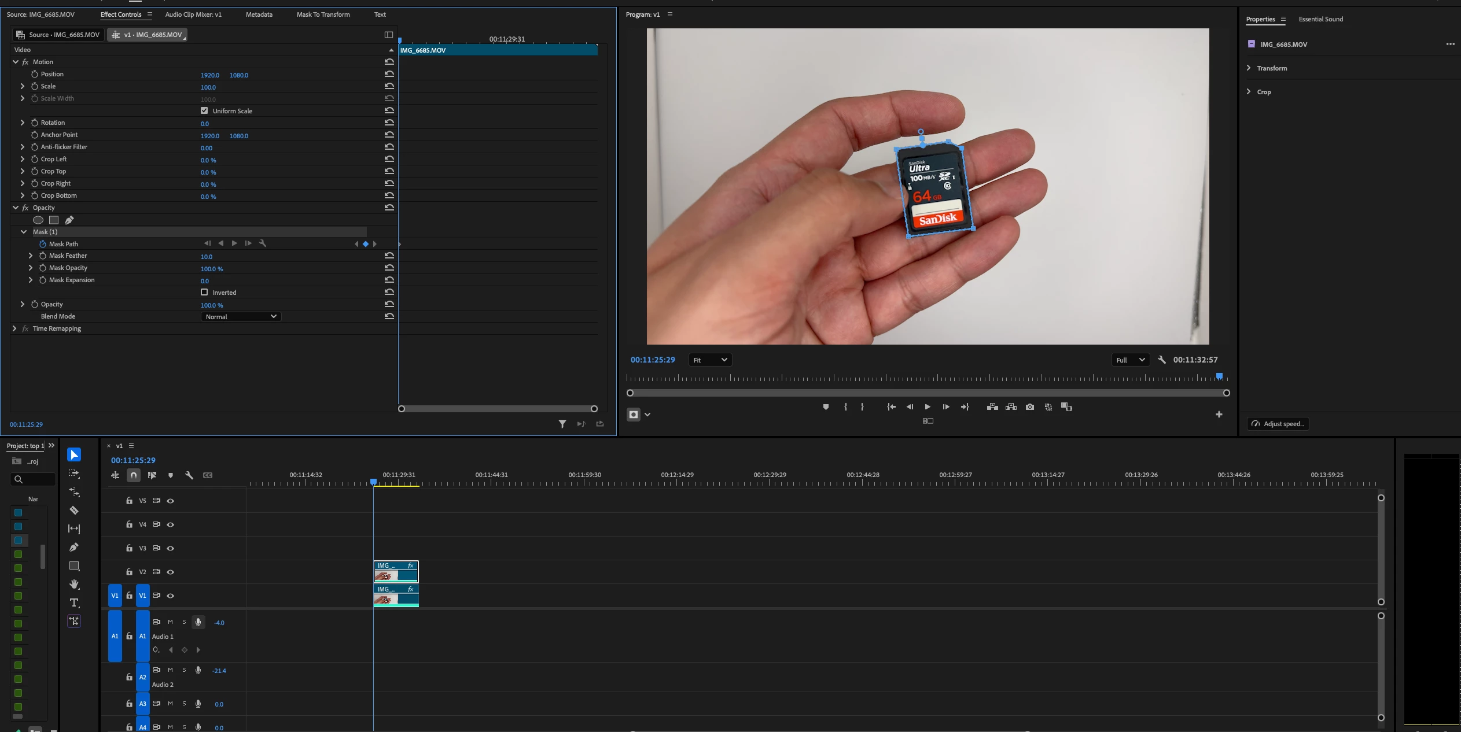Click the free draw bezier mask pen
This screenshot has width=1461, height=732.
(69, 220)
